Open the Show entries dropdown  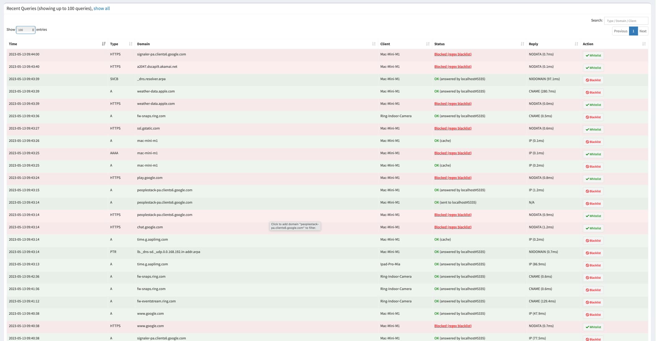[x=26, y=30]
